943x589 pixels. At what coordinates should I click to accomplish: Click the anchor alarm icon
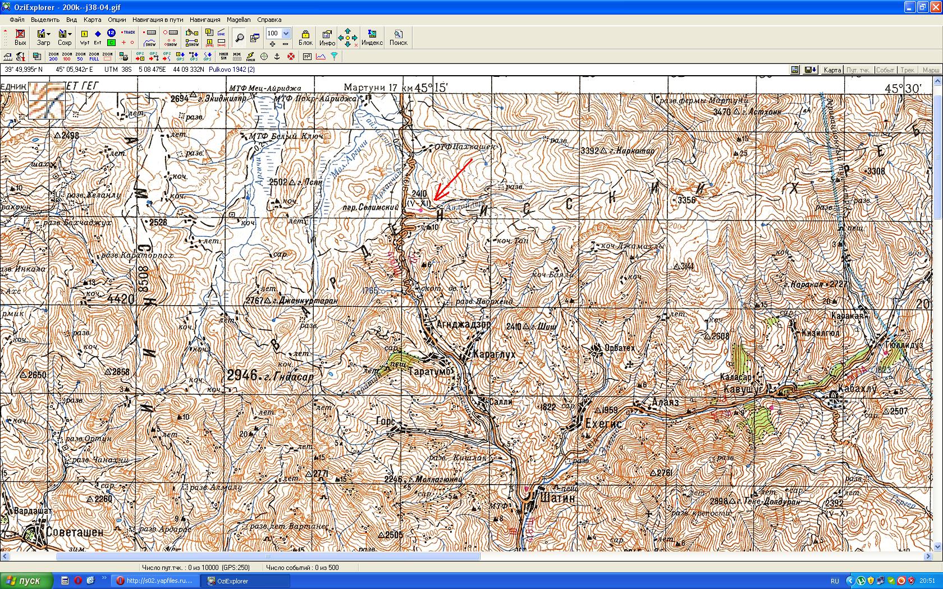277,56
